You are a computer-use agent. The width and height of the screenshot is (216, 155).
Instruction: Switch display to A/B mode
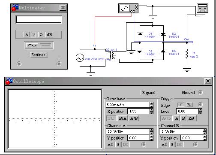tap(134, 119)
